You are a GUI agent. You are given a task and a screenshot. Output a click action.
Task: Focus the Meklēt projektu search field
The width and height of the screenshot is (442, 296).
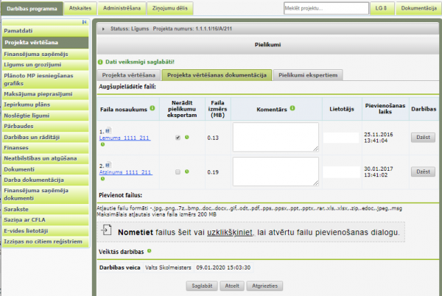pos(326,8)
